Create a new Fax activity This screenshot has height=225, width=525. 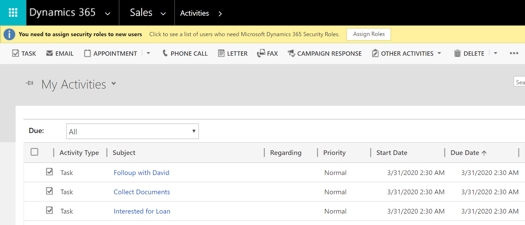(x=267, y=53)
